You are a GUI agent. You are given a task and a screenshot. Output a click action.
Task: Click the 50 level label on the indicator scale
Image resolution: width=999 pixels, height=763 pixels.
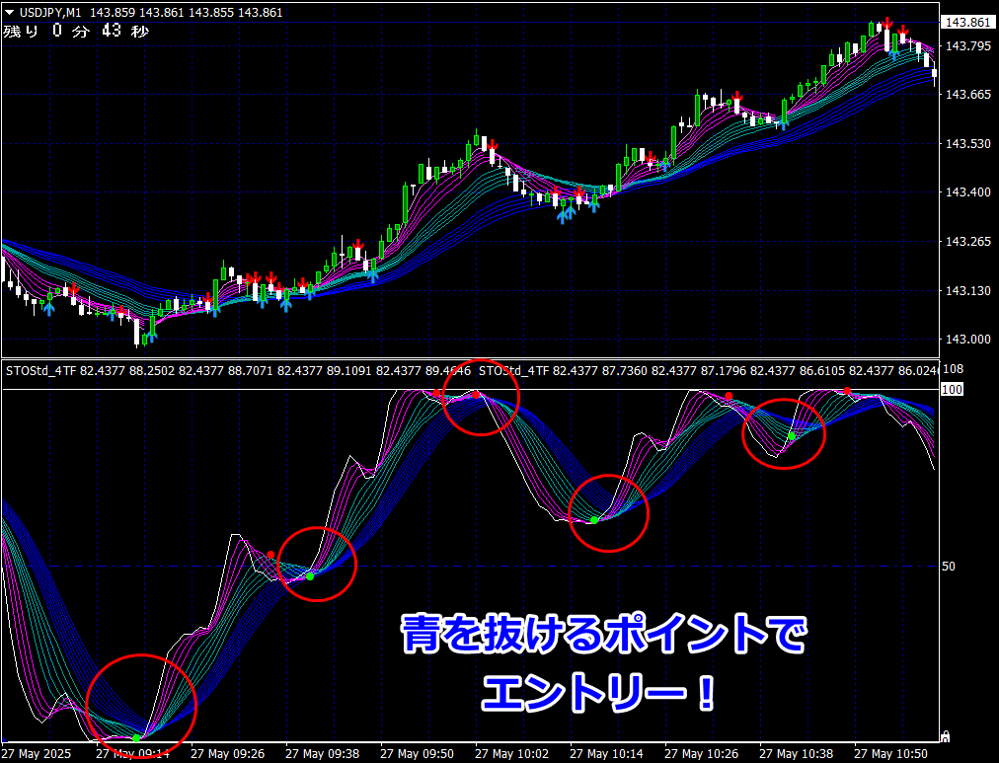948,567
